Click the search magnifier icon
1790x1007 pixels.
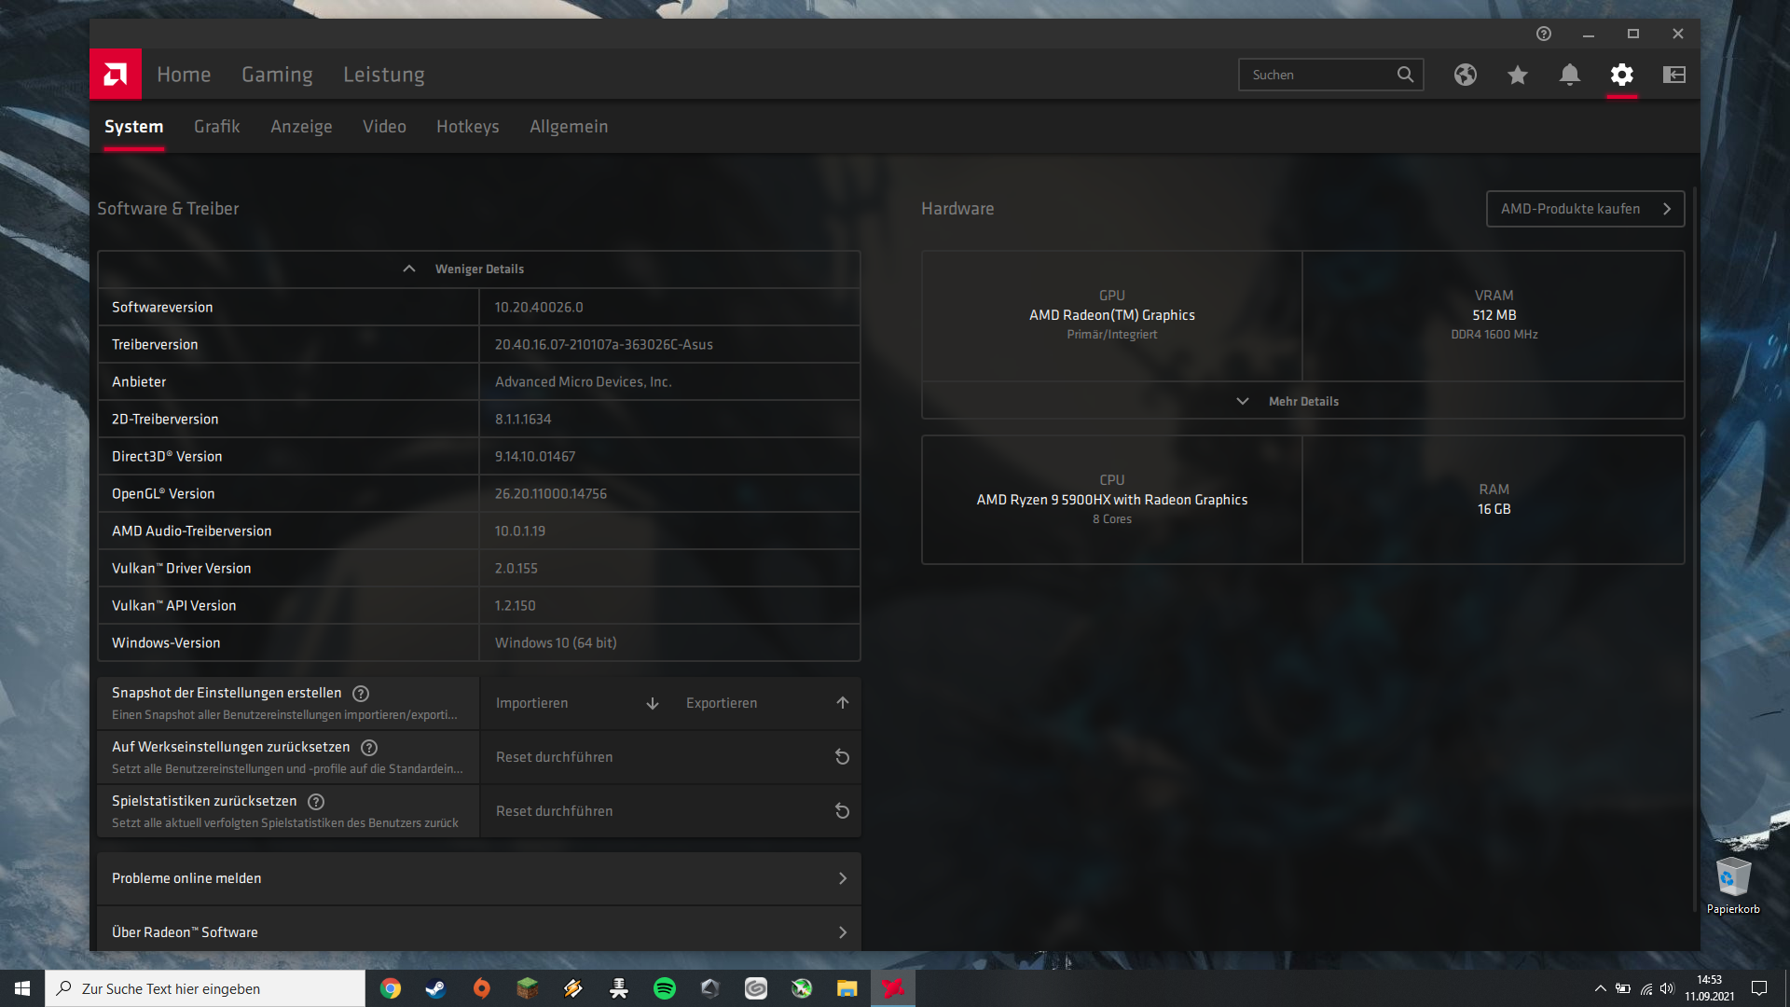click(1405, 75)
